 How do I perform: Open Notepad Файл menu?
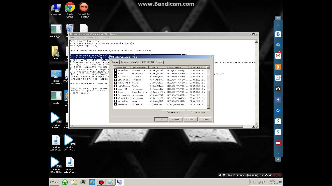pos(72,38)
